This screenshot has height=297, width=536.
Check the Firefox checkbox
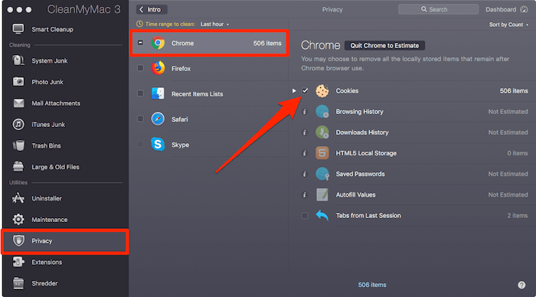(140, 68)
